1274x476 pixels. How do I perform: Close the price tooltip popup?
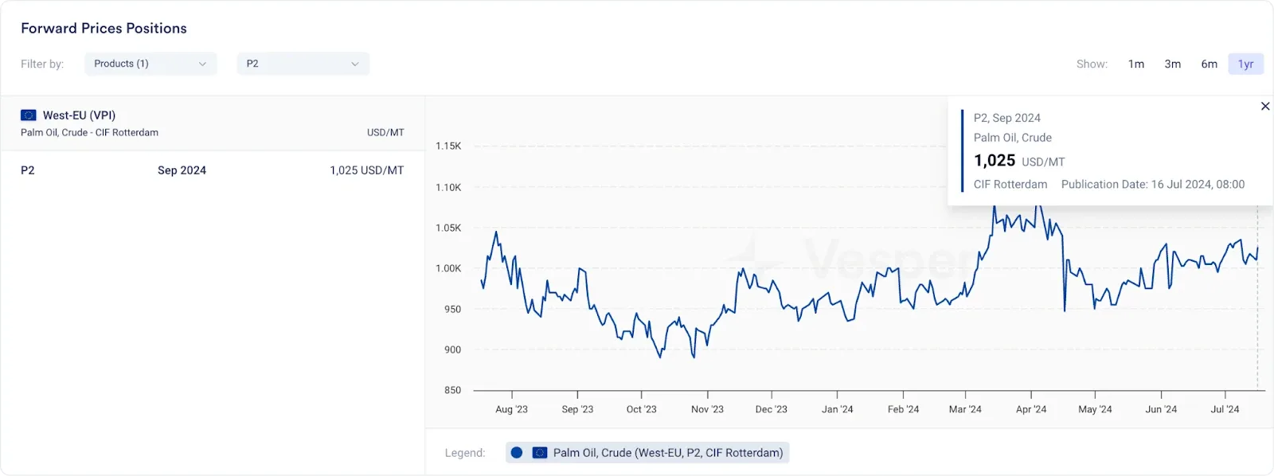click(1264, 106)
